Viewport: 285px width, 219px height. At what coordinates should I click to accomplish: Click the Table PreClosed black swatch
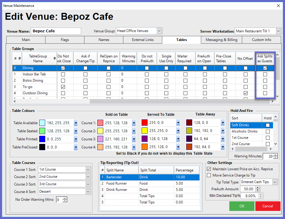(42, 147)
